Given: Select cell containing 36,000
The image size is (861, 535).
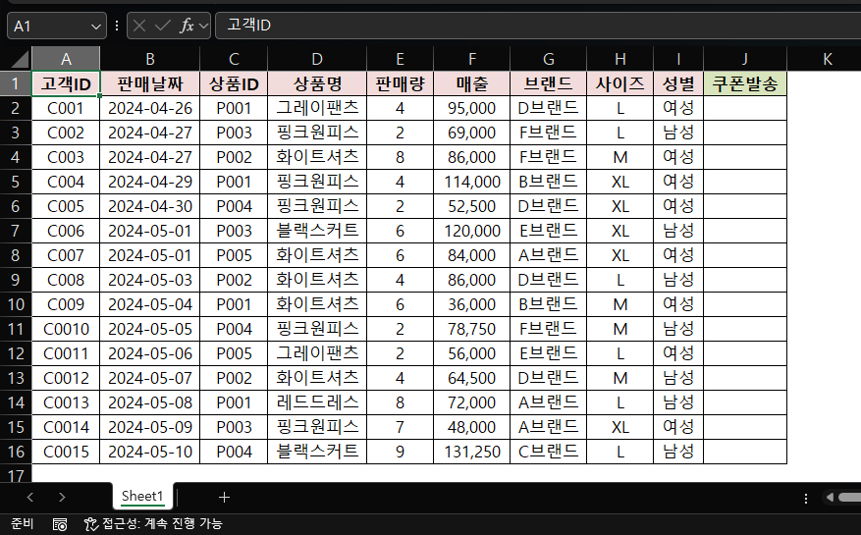Looking at the screenshot, I should click(x=471, y=304).
